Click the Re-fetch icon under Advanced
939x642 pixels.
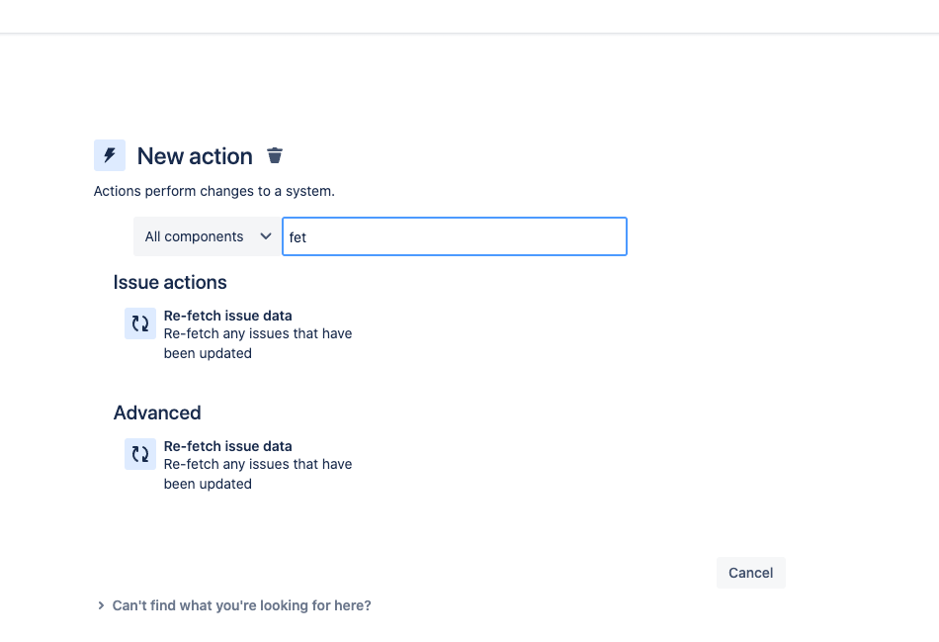[x=140, y=454]
